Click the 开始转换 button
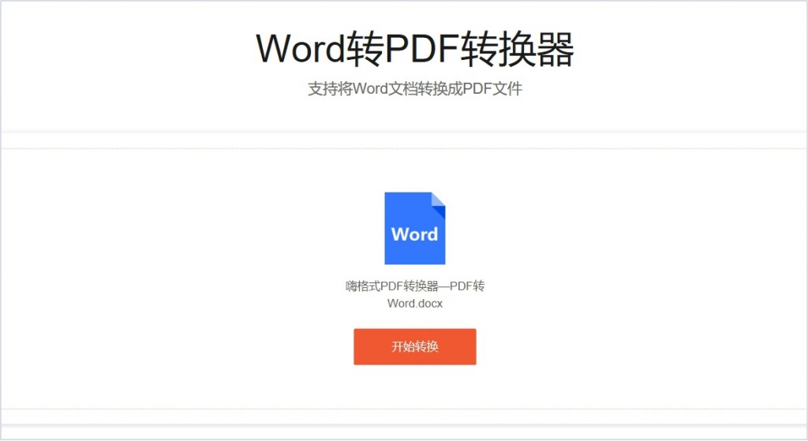808x441 pixels. [x=415, y=346]
